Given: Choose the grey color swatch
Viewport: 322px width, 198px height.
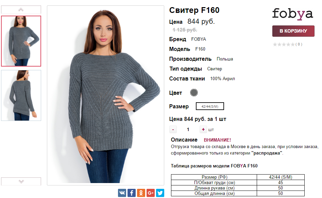Looking at the screenshot, I should (194, 92).
